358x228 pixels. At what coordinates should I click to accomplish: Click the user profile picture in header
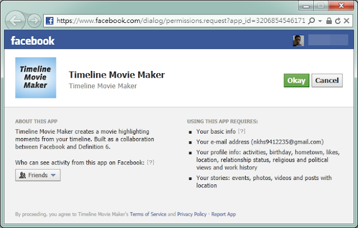[x=298, y=41]
